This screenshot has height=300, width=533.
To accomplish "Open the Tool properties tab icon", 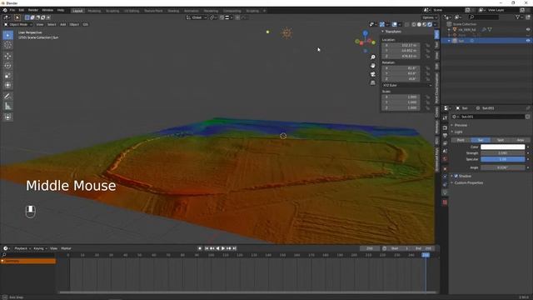I will click(x=445, y=117).
